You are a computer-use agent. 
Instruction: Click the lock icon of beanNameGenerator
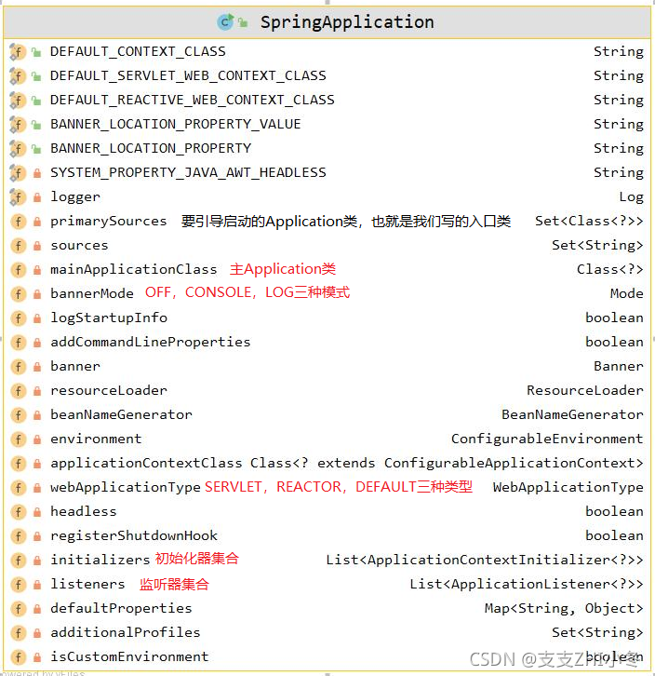[37, 415]
